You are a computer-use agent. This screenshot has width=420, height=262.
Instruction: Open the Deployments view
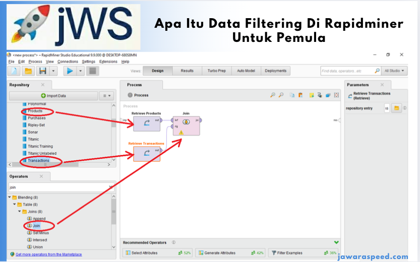coord(275,71)
